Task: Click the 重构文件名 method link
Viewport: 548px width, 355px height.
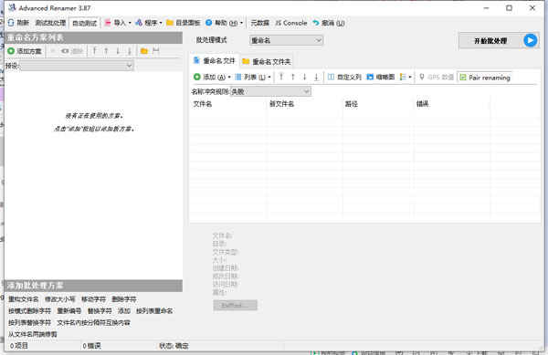Action: tap(24, 299)
